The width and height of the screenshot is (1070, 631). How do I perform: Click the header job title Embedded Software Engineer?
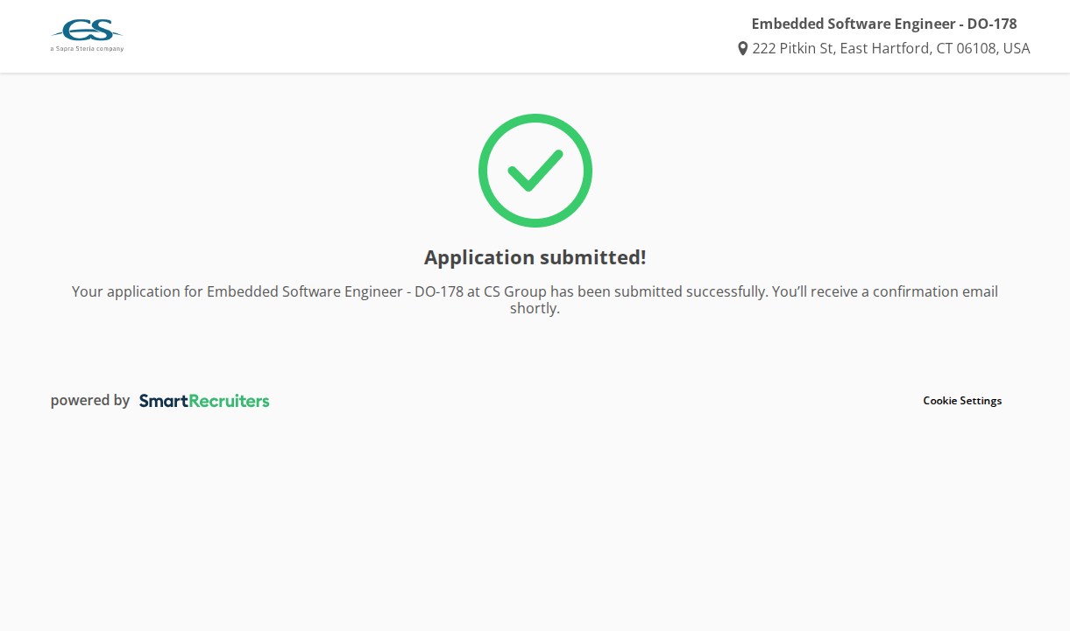pos(854,24)
